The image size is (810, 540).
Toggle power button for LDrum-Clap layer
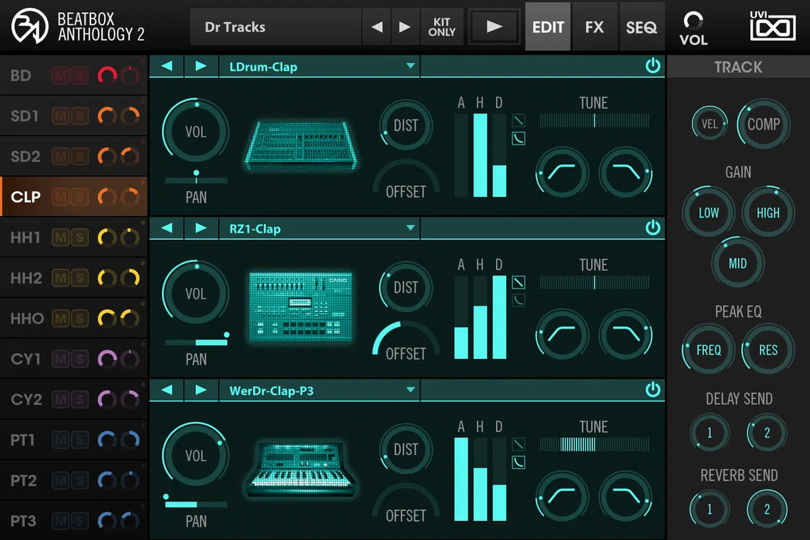coord(652,66)
